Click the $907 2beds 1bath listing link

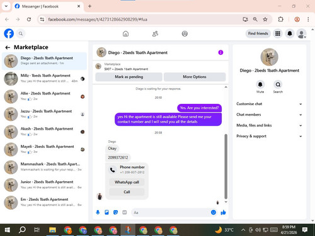click(126, 69)
